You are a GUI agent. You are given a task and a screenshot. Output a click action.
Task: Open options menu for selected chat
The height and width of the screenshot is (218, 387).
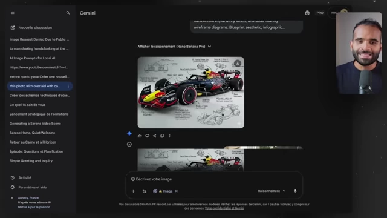click(x=68, y=86)
